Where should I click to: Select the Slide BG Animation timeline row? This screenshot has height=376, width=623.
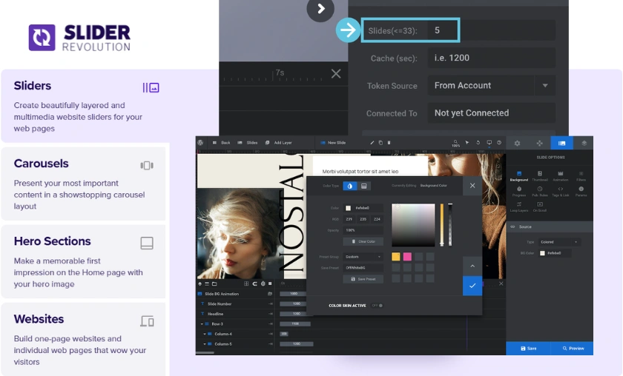[x=235, y=294]
